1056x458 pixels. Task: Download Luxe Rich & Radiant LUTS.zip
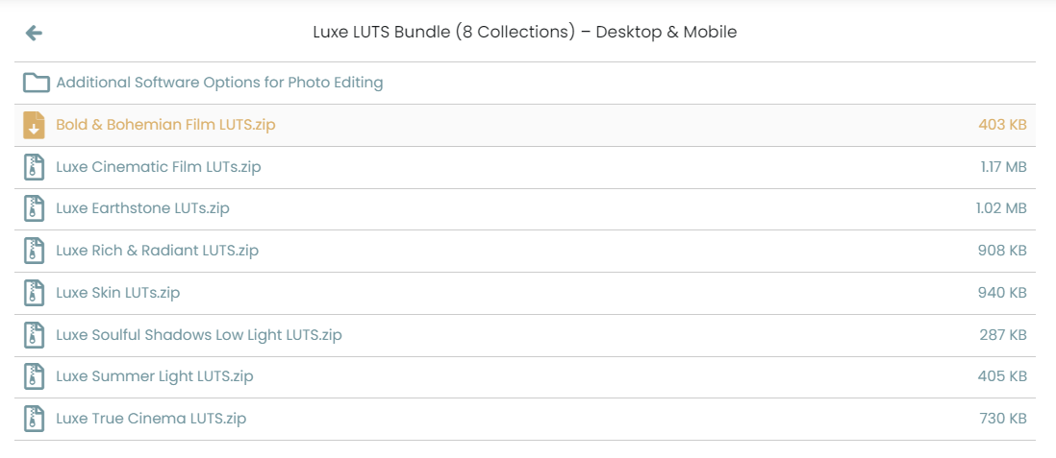(x=524, y=251)
